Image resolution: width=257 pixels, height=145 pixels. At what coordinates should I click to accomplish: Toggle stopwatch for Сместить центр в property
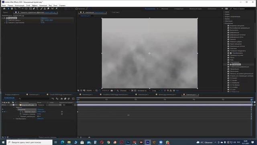click(x=7, y=20)
